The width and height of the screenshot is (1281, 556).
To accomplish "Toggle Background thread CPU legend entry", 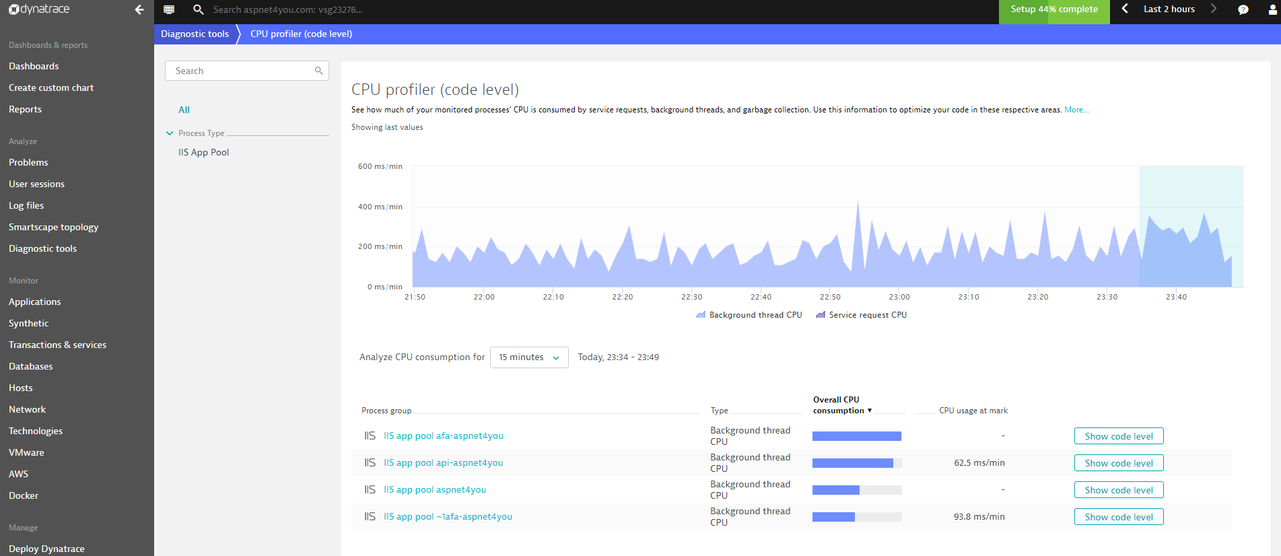I will pyautogui.click(x=749, y=315).
